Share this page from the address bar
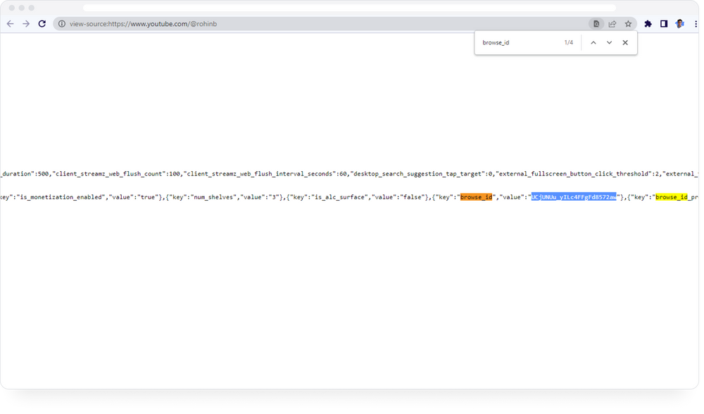 pyautogui.click(x=612, y=24)
